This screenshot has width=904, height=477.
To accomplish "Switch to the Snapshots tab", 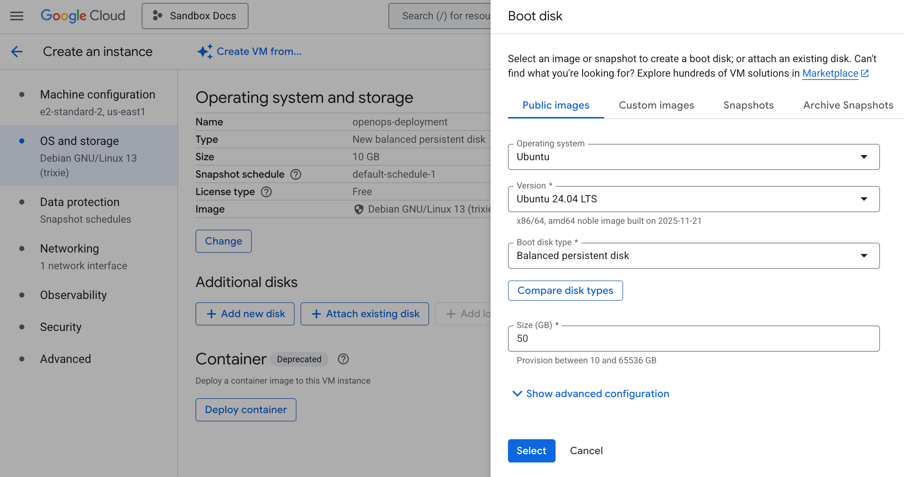I will click(x=748, y=105).
